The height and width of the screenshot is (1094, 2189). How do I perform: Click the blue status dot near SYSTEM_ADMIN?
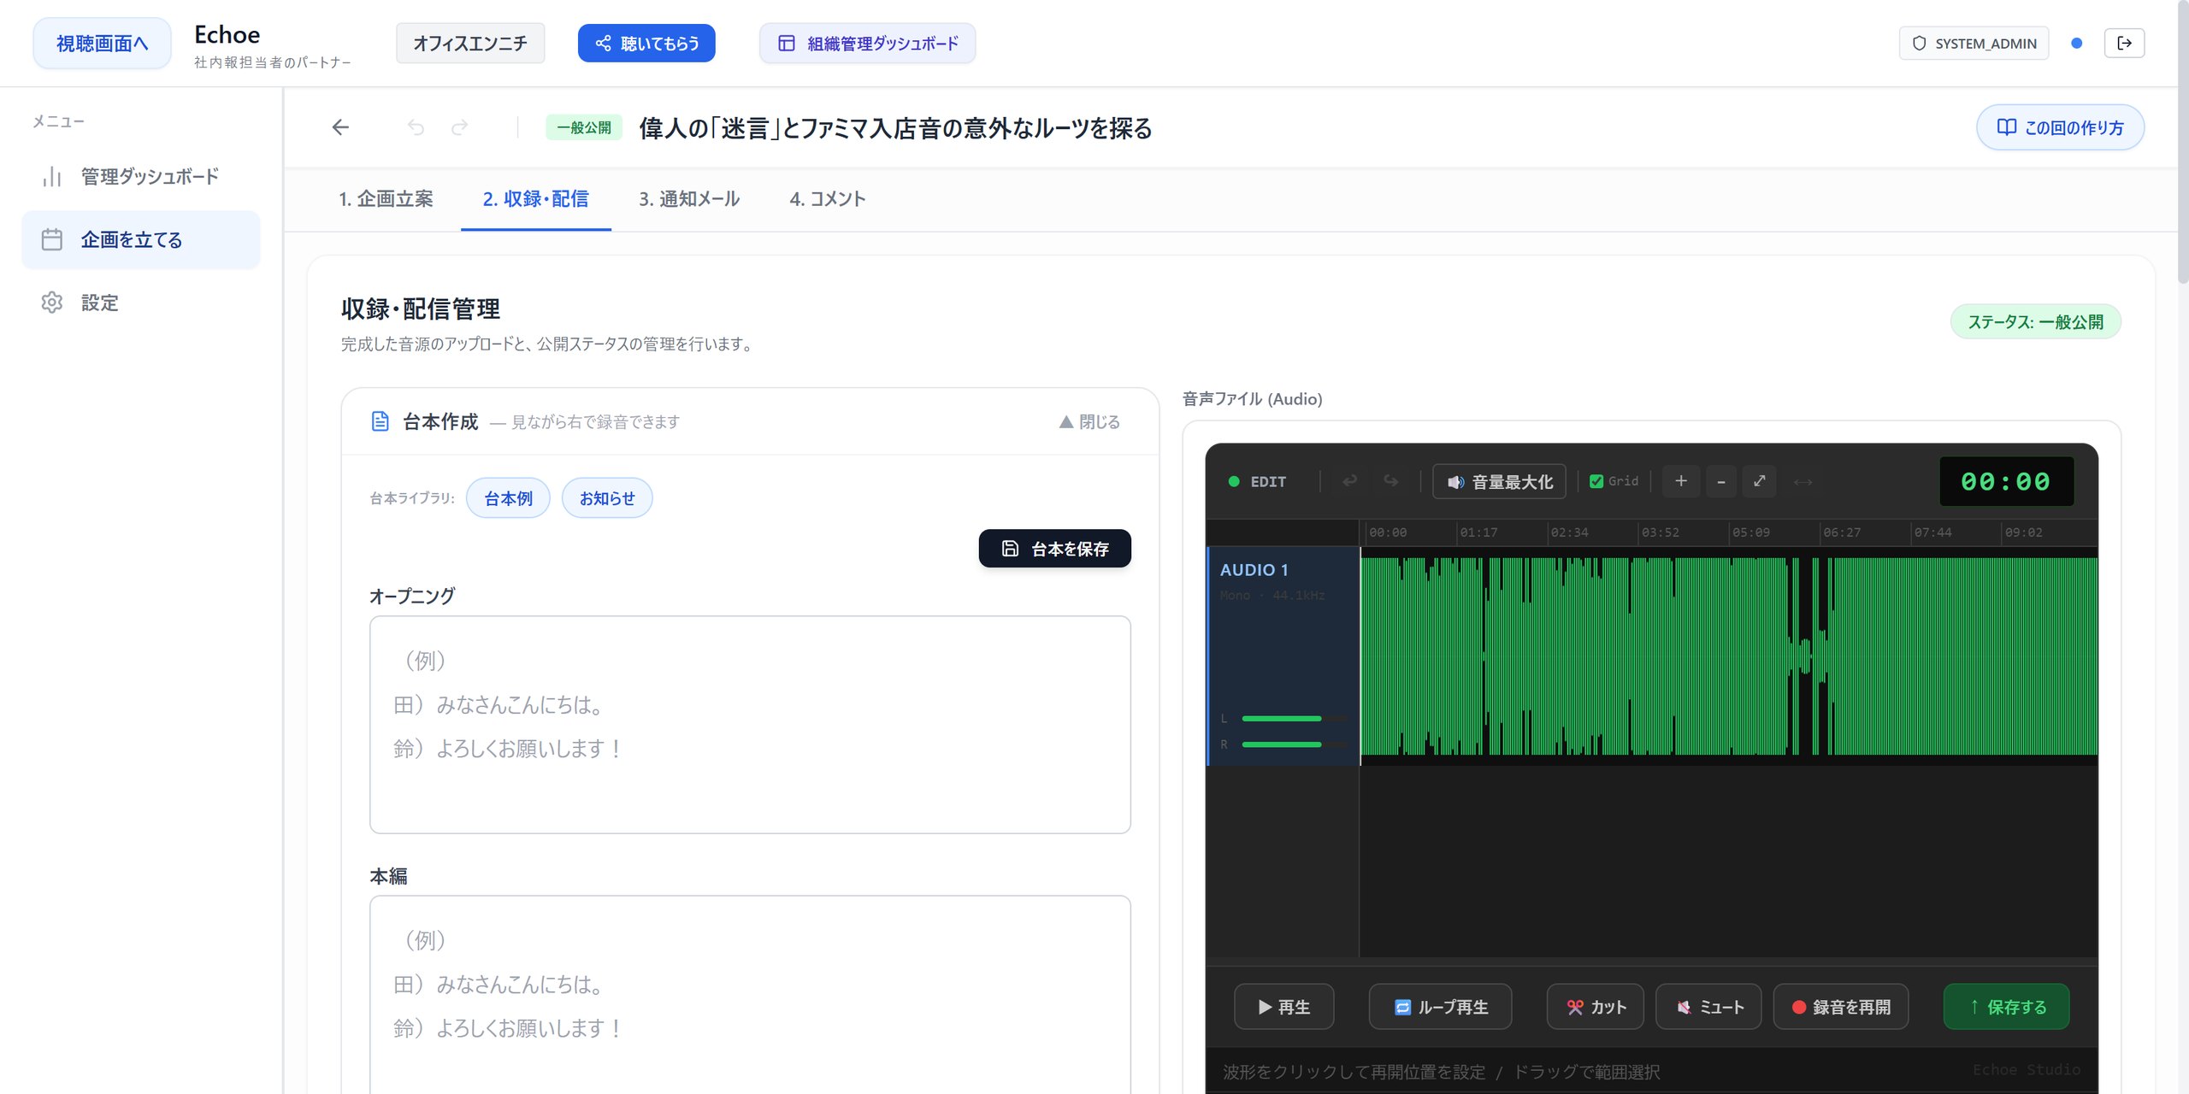[x=2076, y=43]
